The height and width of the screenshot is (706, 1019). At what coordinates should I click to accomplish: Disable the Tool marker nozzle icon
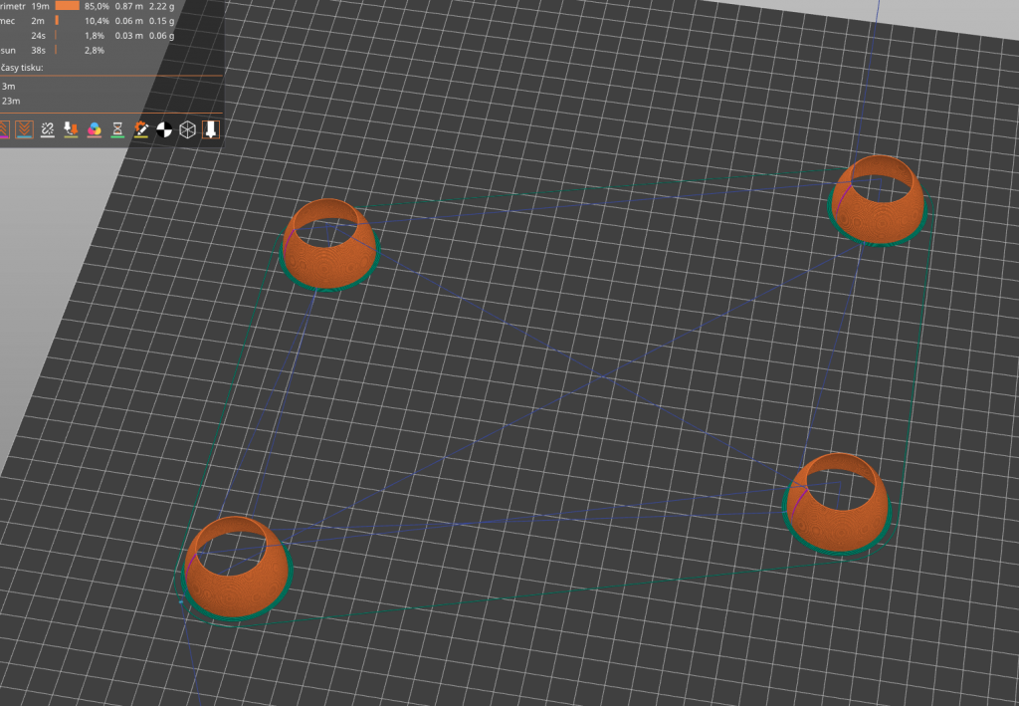[x=211, y=129]
